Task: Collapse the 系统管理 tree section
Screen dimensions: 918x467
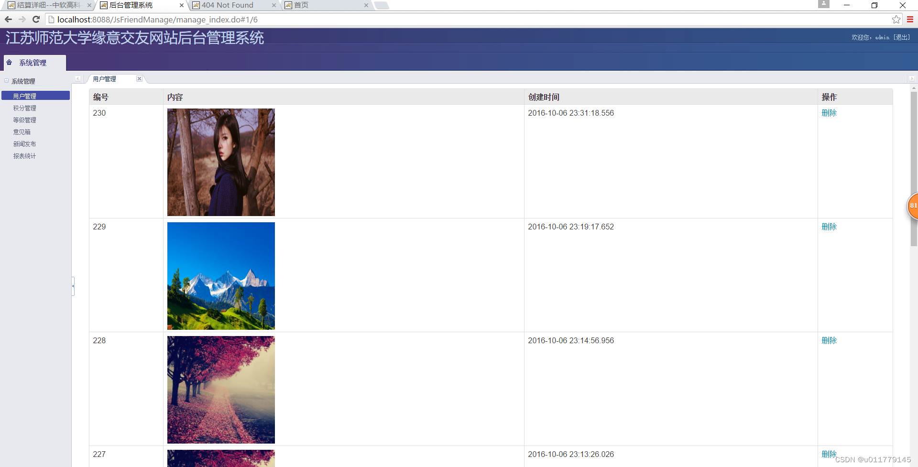Action: [7, 81]
